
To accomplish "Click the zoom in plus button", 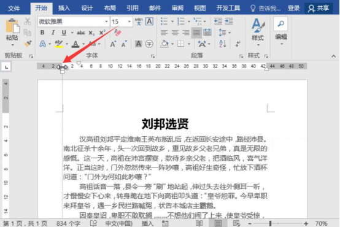I will (306, 223).
